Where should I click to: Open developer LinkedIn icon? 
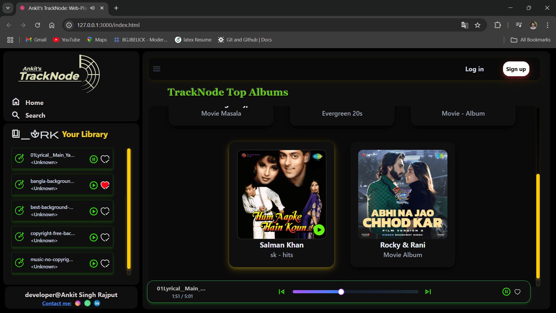97,303
